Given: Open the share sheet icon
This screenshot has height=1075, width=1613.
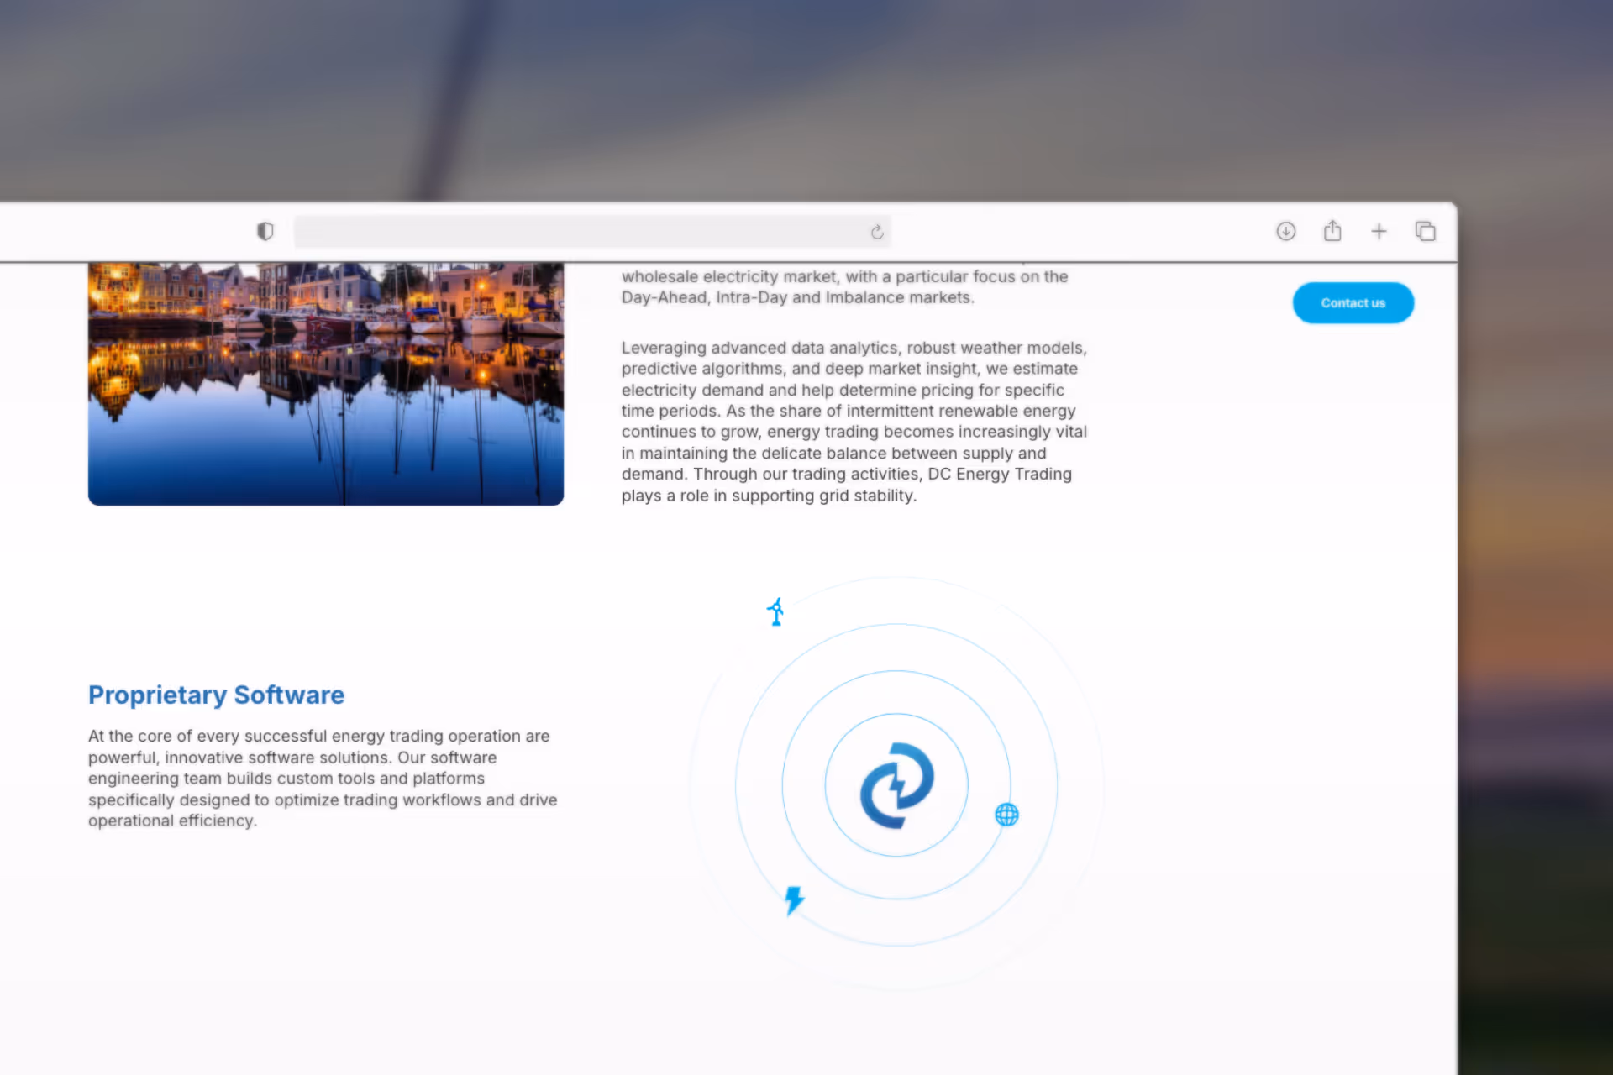Looking at the screenshot, I should click(1332, 230).
